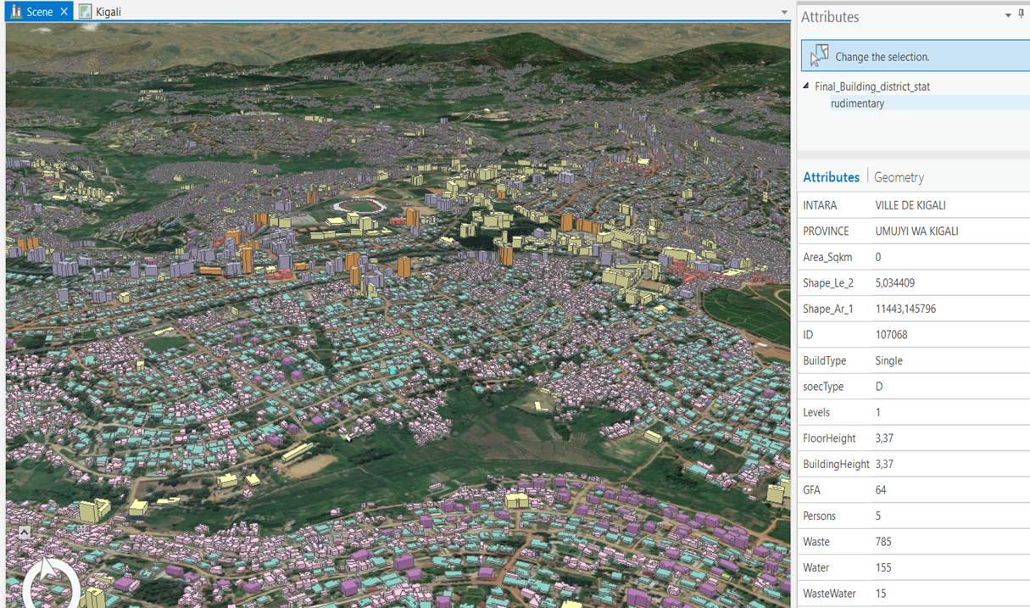Viewport: 1030px width, 608px height.
Task: Open the Kigali map tab
Action: coord(108,12)
